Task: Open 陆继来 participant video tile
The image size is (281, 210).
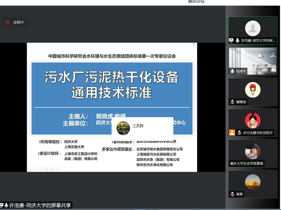Action: coord(253,61)
